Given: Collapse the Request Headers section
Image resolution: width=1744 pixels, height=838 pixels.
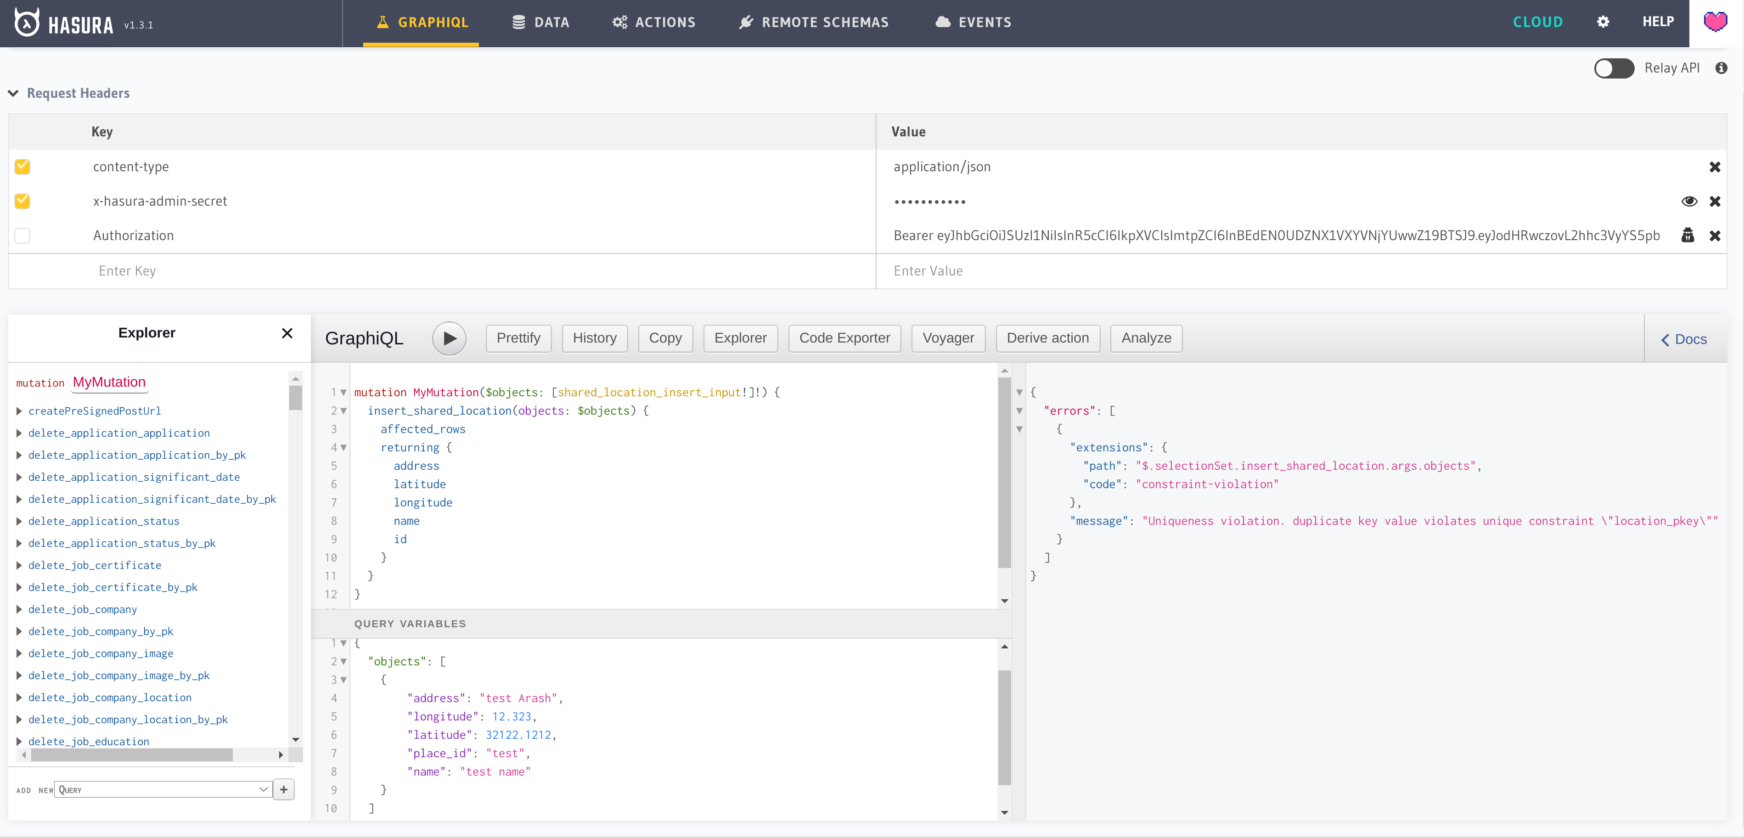Looking at the screenshot, I should (13, 93).
